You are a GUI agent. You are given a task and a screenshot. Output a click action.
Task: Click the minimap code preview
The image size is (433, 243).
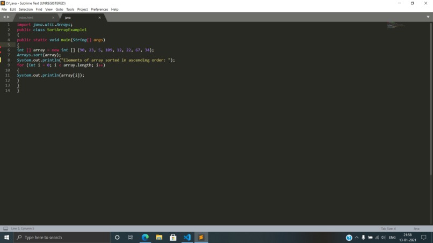tap(396, 25)
